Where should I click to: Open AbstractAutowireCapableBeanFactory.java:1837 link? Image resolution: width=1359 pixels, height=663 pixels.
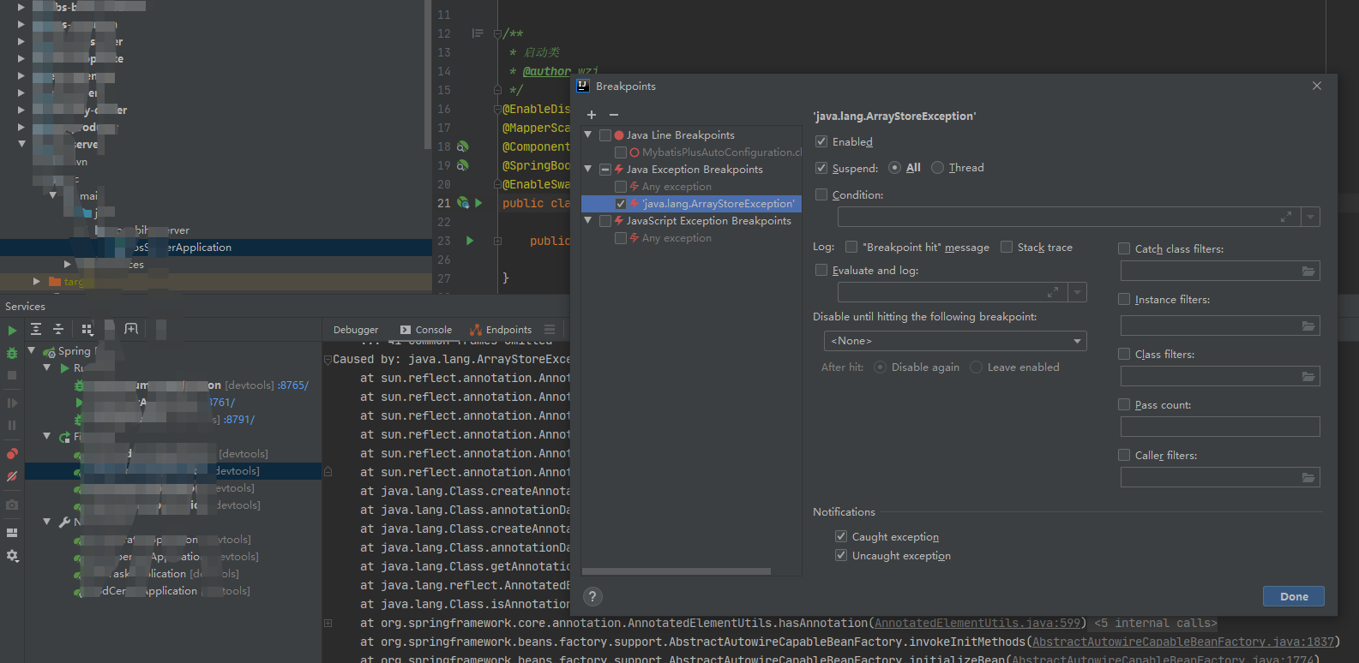point(1183,642)
